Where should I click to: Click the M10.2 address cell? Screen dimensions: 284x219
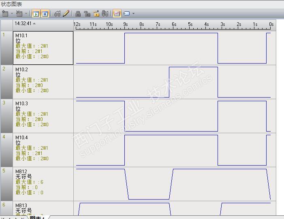(x=43, y=82)
